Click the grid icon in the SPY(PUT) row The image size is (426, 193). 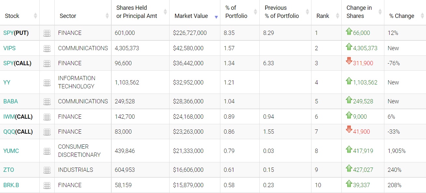[47, 33]
